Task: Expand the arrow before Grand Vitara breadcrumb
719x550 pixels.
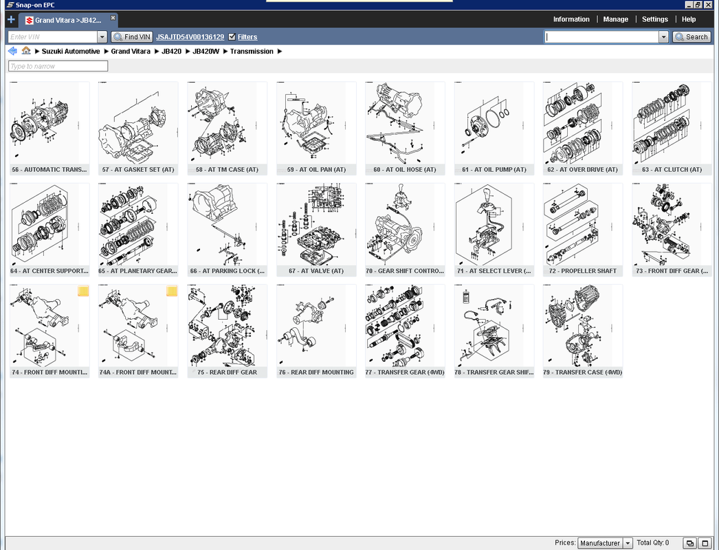Action: click(106, 52)
